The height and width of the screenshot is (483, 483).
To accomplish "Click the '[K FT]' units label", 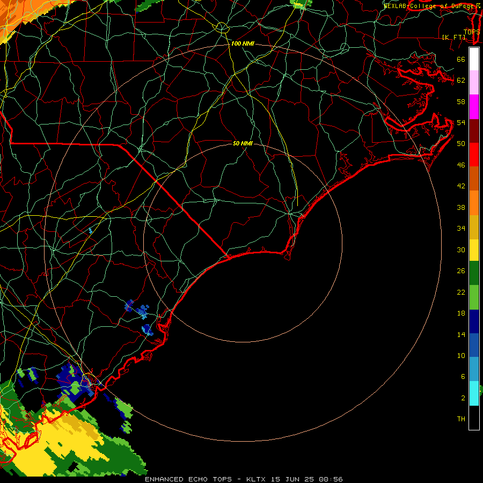I will point(453,37).
